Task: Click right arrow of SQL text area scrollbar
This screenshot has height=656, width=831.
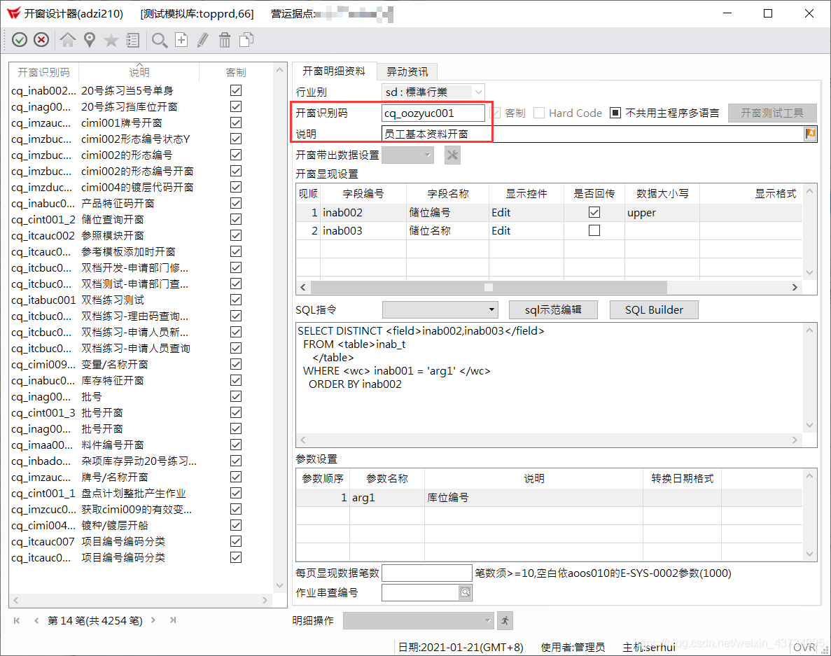Action: pos(795,440)
